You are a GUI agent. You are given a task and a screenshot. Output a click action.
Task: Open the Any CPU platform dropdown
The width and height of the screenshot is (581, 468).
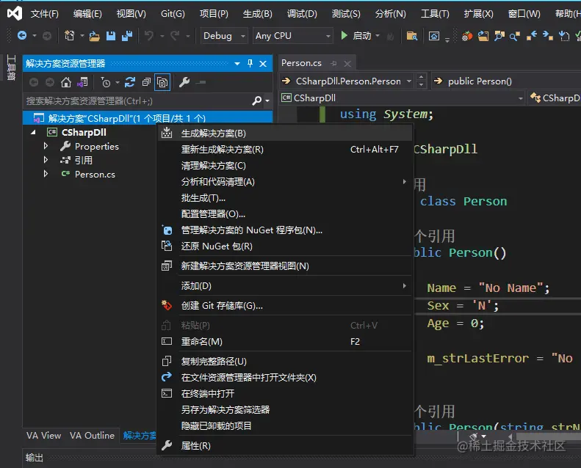pos(292,36)
